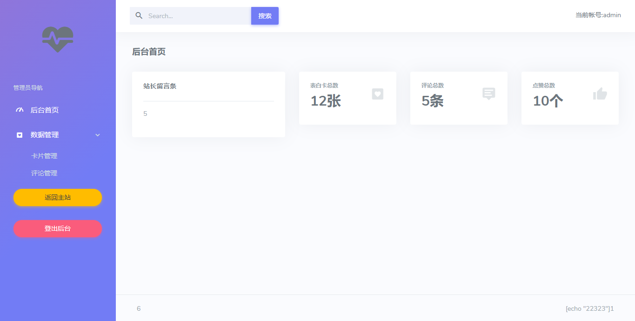Click the heartbeat logo icon in sidebar
This screenshot has width=635, height=321.
tap(58, 39)
